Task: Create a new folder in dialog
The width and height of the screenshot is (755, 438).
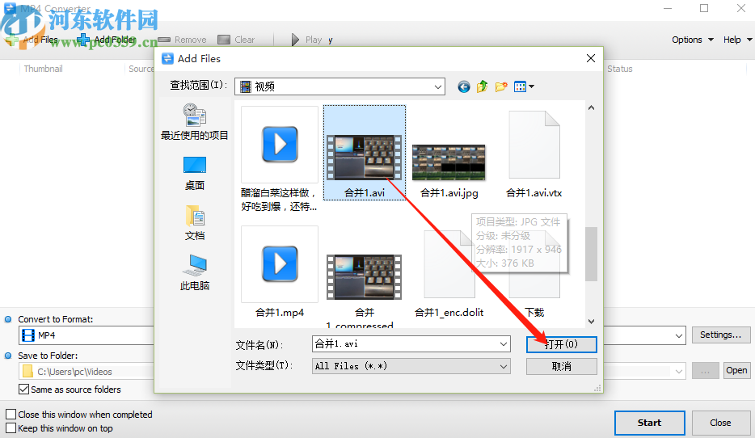Action: pyautogui.click(x=501, y=86)
